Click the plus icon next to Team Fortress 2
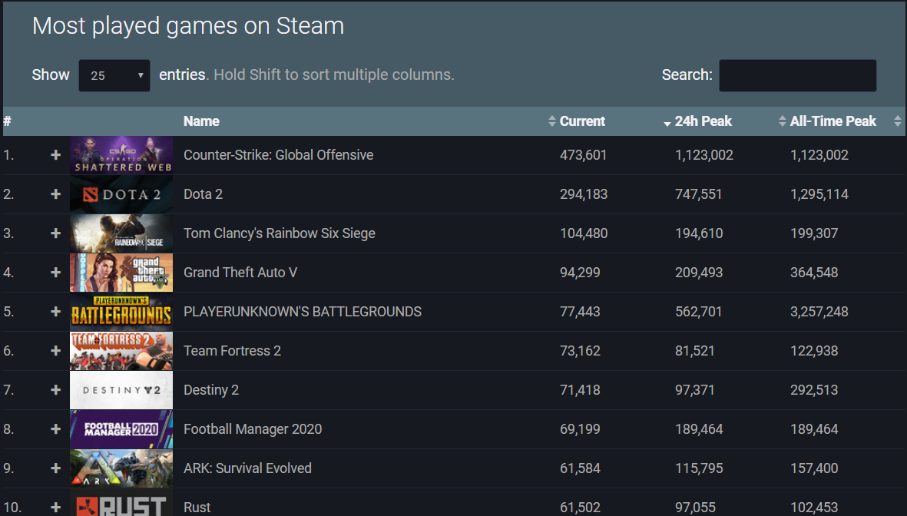The width and height of the screenshot is (907, 516). click(55, 351)
